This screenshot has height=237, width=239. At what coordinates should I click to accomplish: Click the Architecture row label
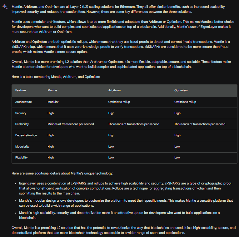click(x=23, y=102)
